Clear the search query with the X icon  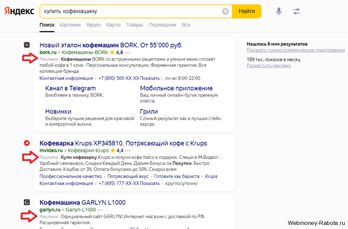(225, 11)
